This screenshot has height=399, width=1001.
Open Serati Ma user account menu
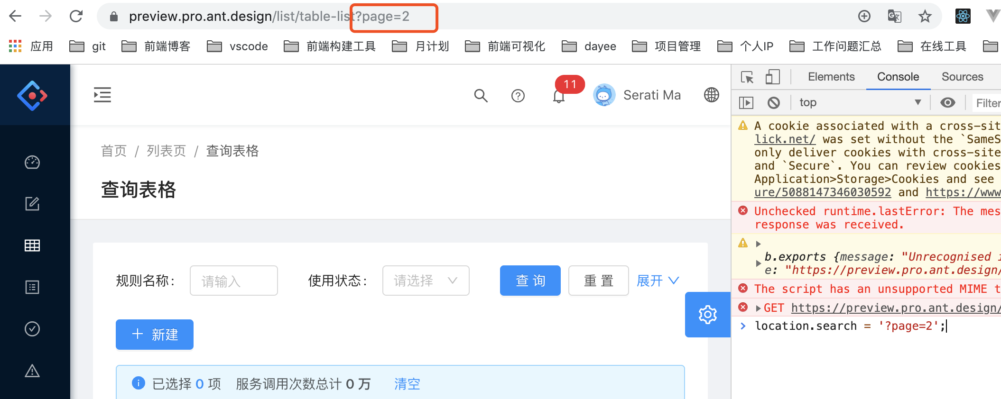637,95
